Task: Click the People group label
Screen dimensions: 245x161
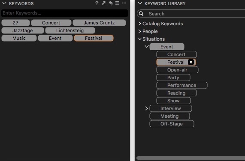Action: tap(150, 31)
